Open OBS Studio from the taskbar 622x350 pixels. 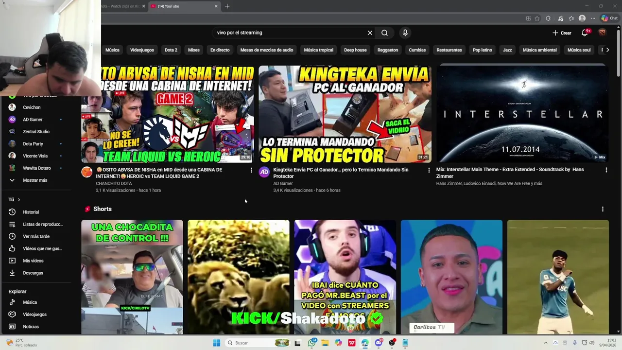click(392, 343)
